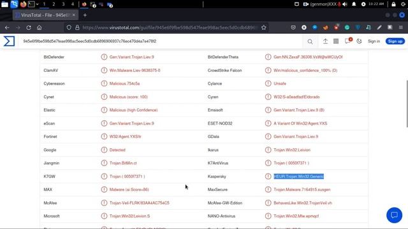This screenshot has width=408, height=229.
Task: Click the music note extension icon
Action: [x=368, y=27]
